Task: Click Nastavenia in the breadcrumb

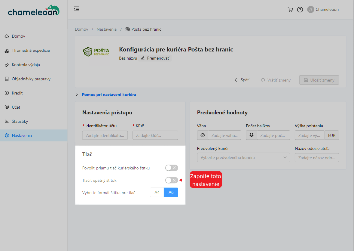Action: point(106,29)
